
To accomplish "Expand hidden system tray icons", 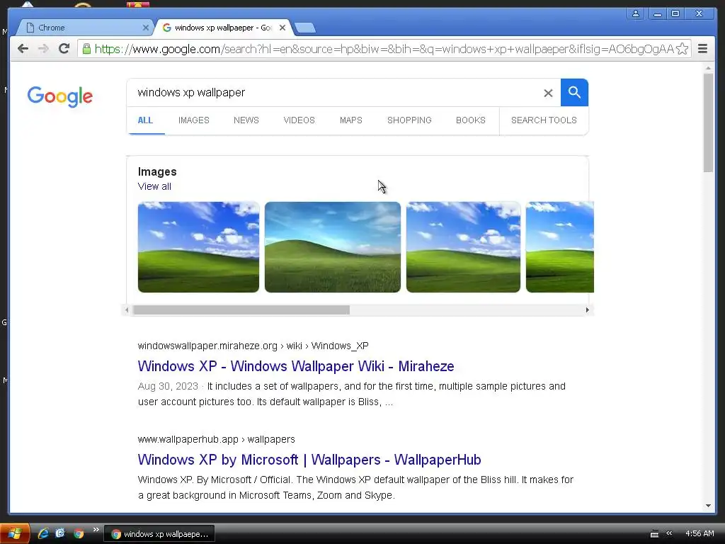I will (668, 533).
